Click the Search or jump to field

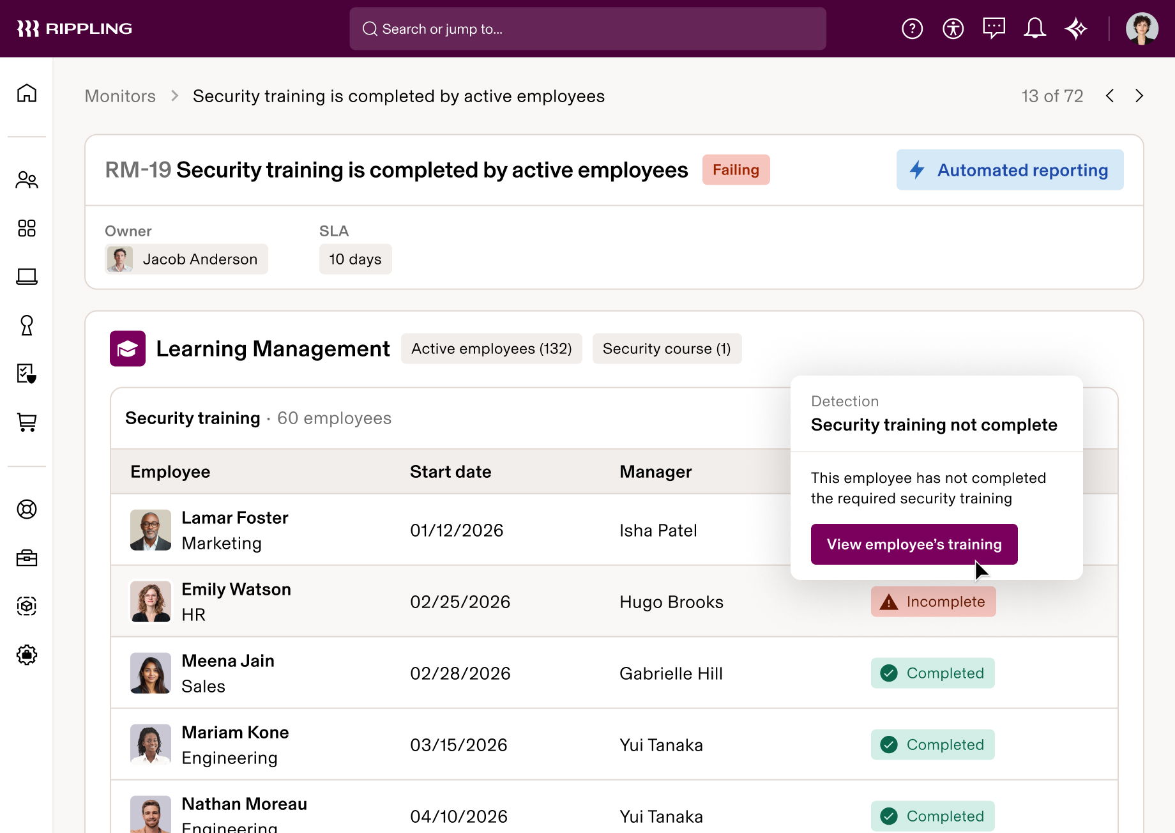(587, 28)
